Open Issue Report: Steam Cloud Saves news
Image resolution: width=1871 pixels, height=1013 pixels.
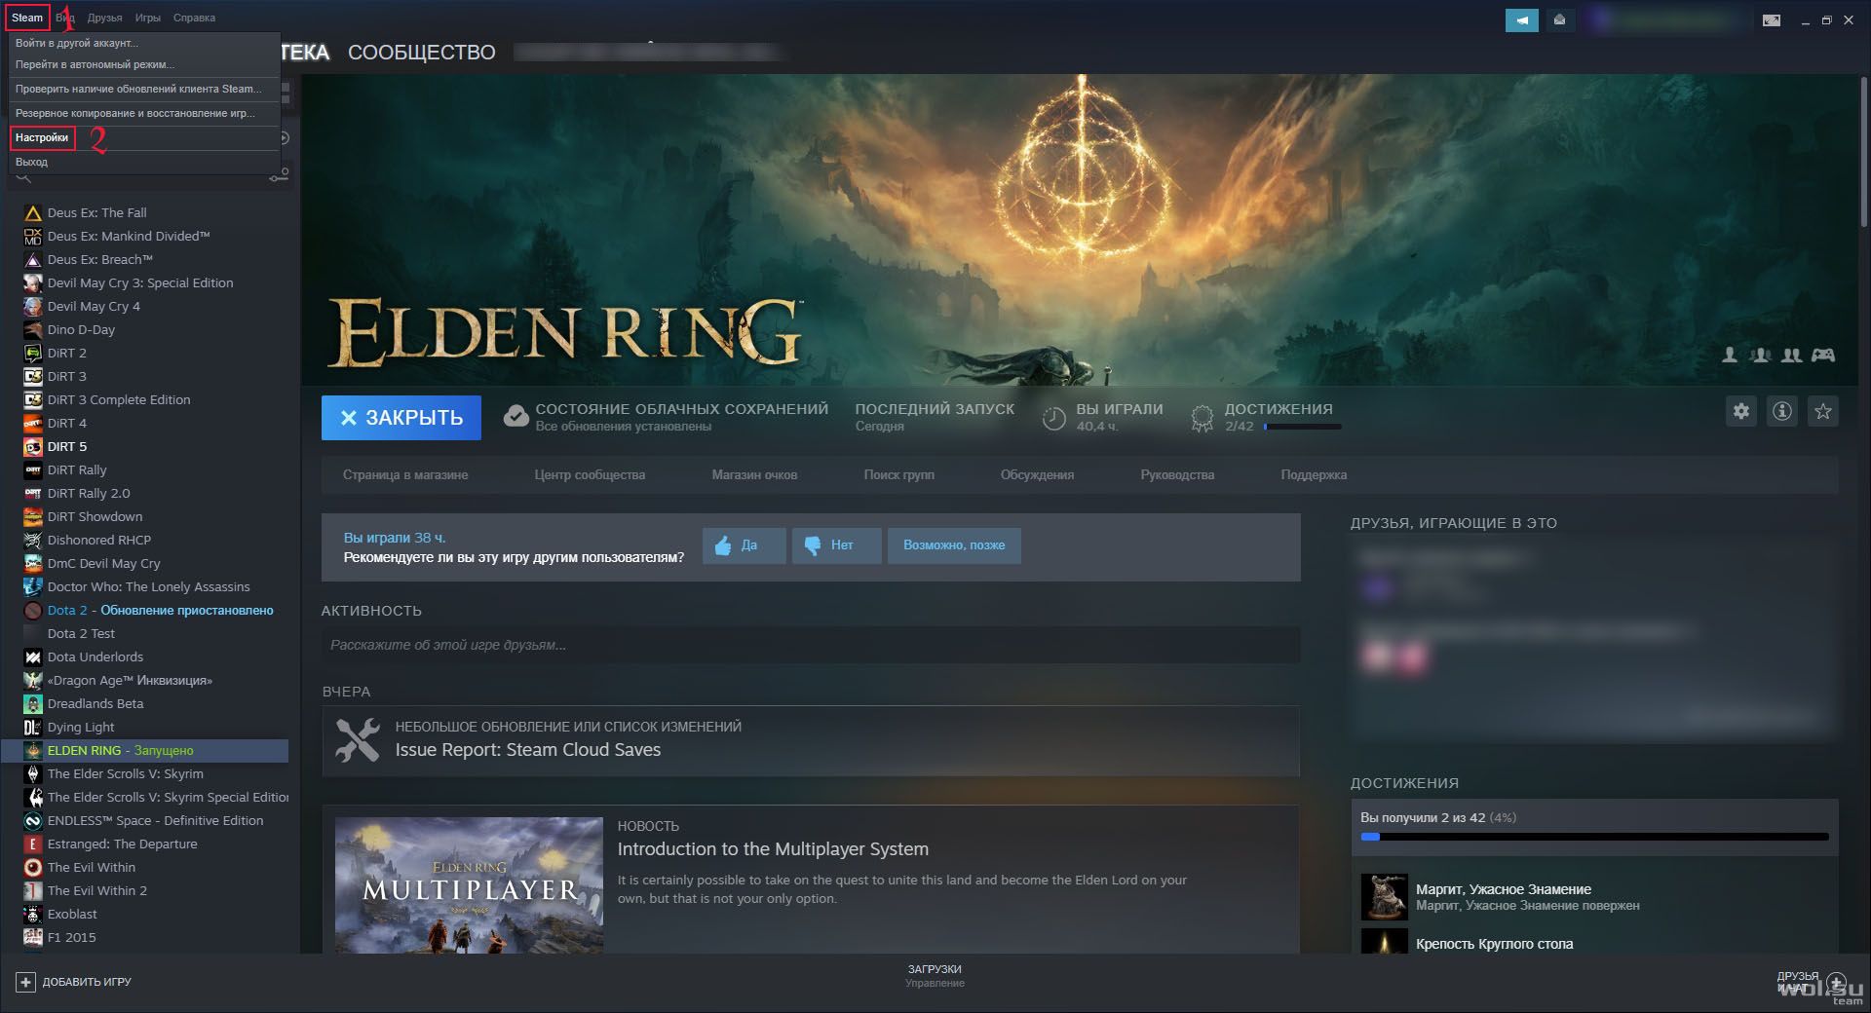527,750
